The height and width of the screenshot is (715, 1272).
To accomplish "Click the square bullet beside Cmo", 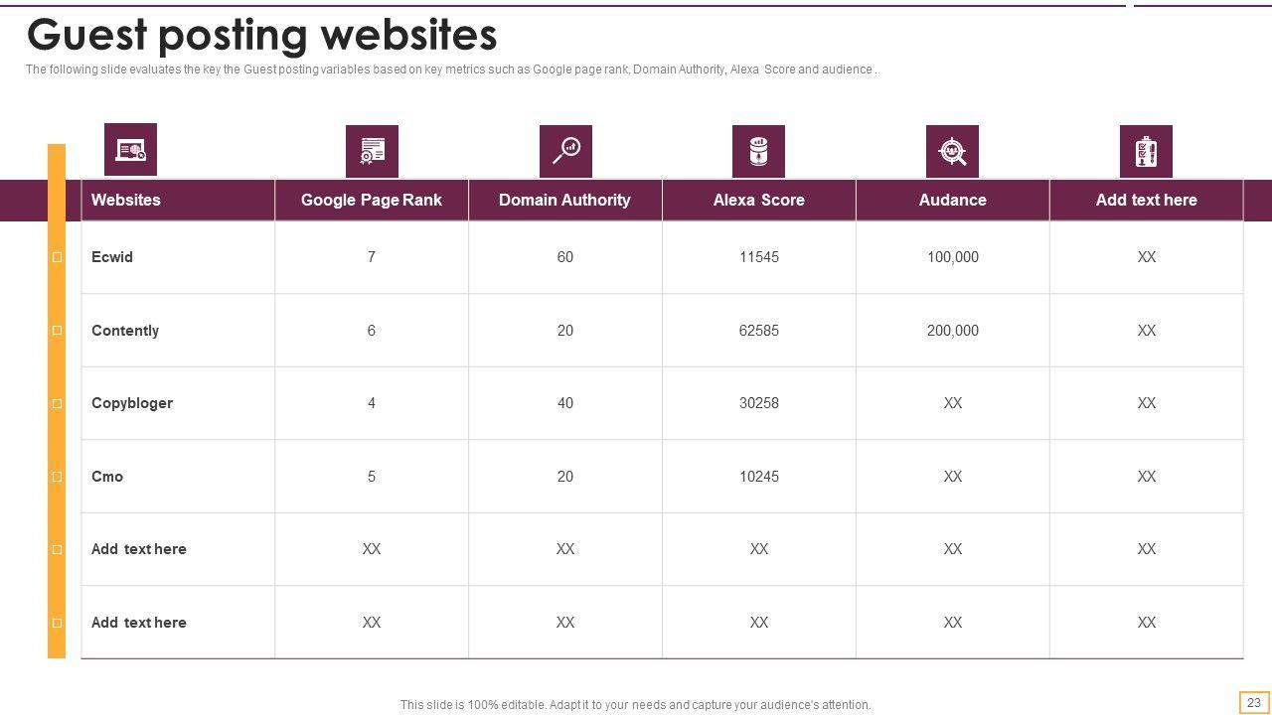I will [57, 477].
